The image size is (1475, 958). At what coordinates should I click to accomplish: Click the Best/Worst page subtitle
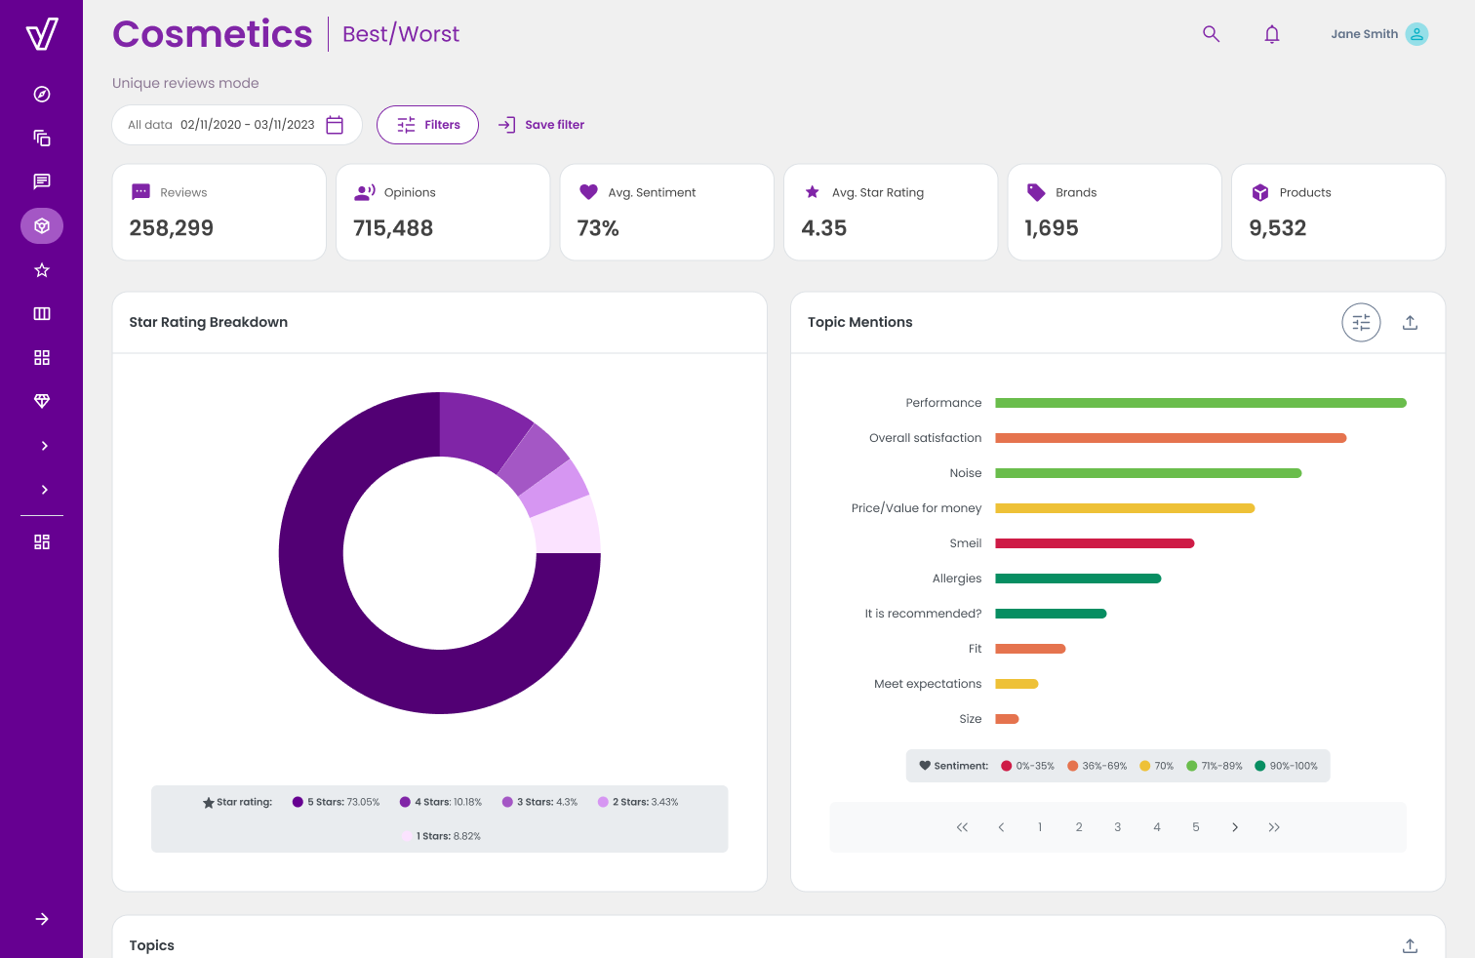click(401, 34)
